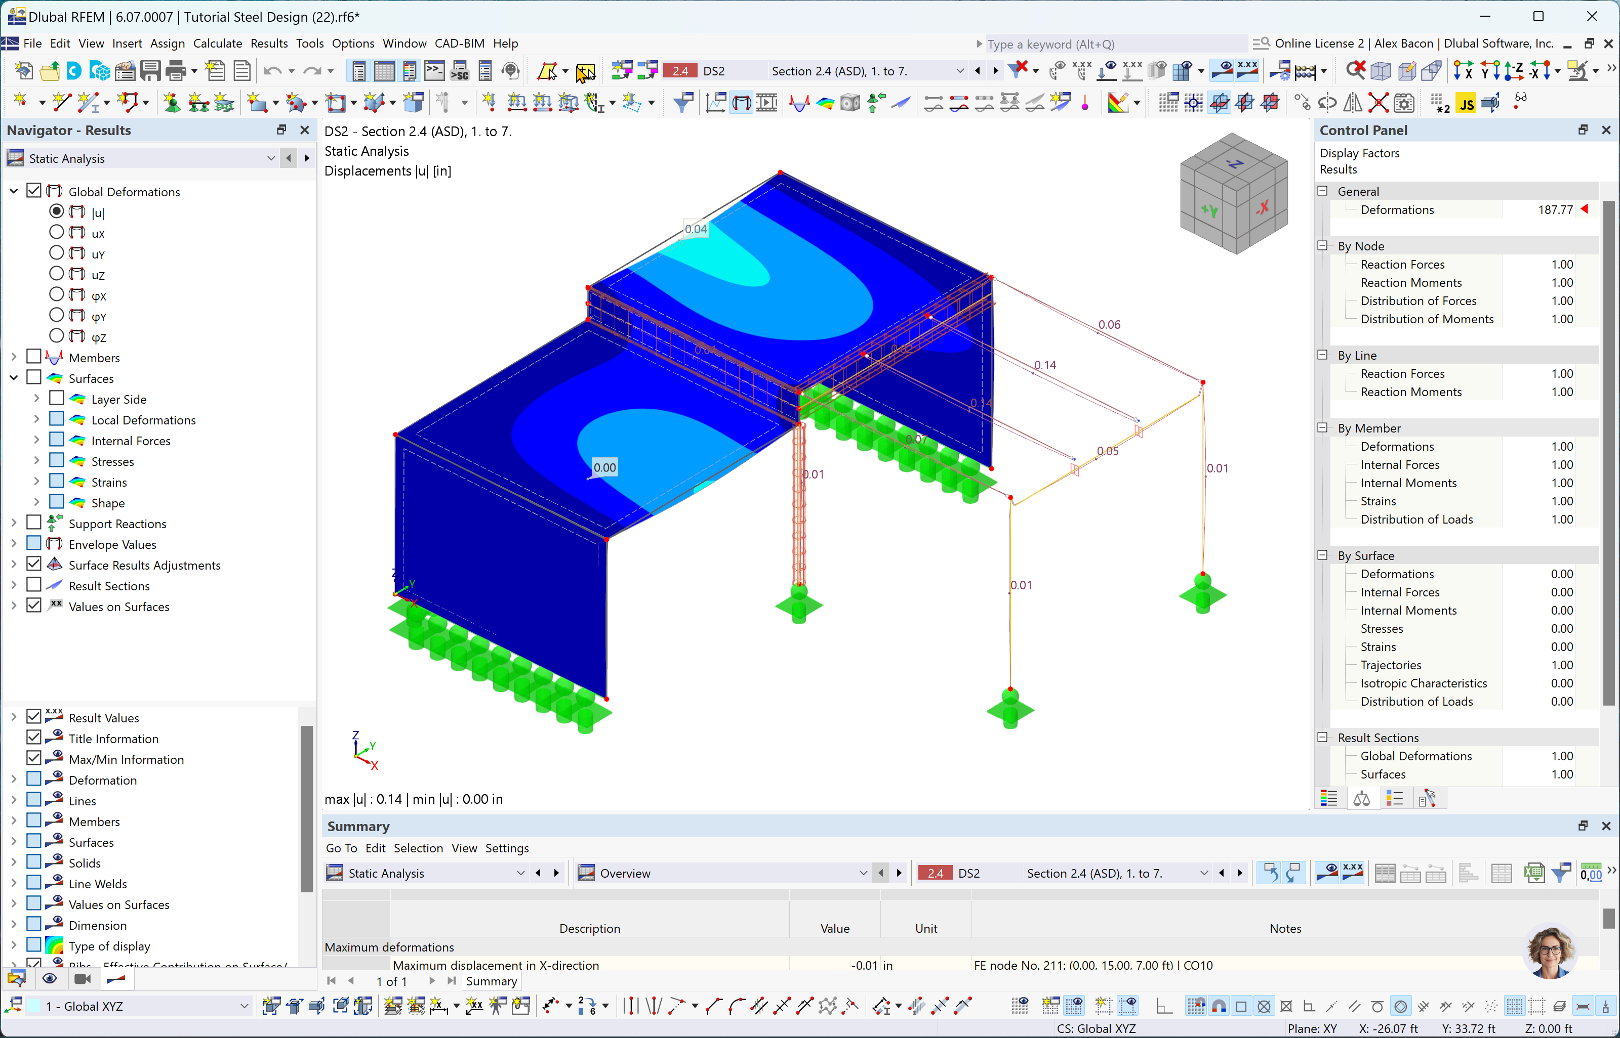Toggle the Surfaces checkbox in navigator
Screen dimensions: 1620x1038
click(34, 379)
